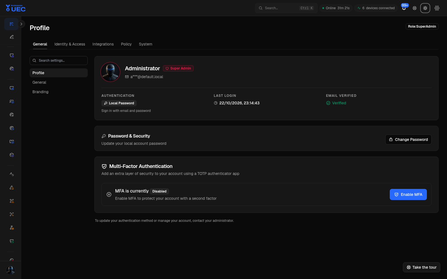This screenshot has width=447, height=279.
Task: Click the Take the tour button
Action: coord(422,267)
